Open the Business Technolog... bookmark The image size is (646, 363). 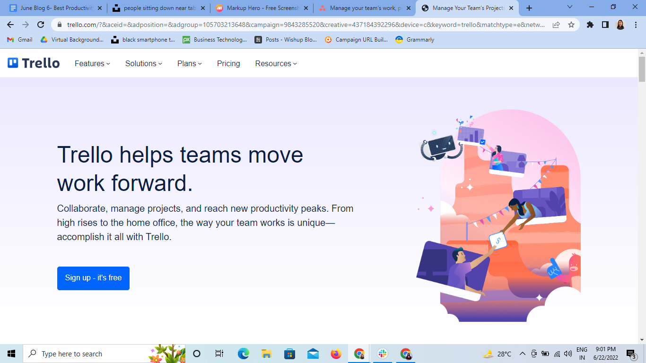point(215,40)
